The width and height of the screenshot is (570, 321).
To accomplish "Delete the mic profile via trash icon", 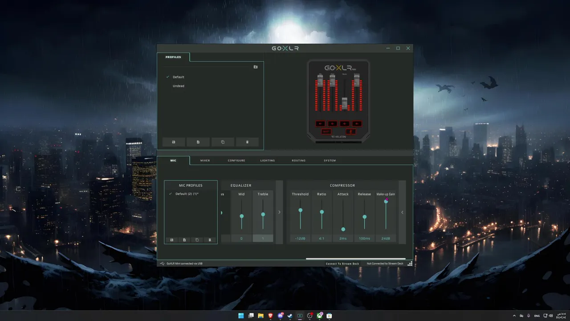I will (210, 240).
